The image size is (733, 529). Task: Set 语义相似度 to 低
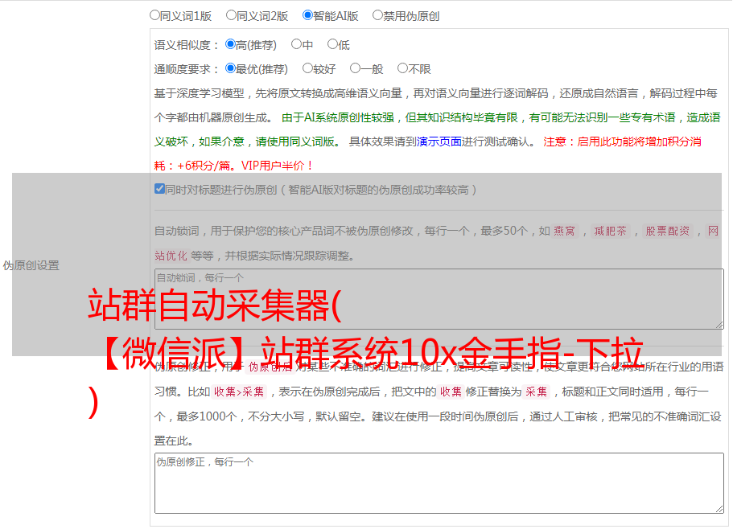(332, 44)
